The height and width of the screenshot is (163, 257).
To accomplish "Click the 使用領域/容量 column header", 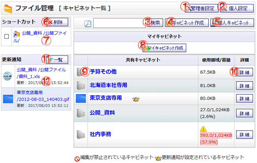I will point(216,60).
